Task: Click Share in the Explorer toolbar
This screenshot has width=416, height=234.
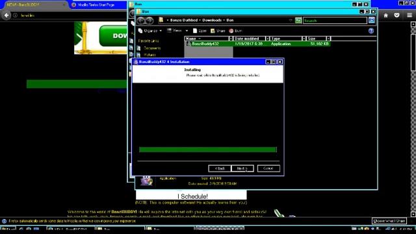Action: click(x=218, y=31)
